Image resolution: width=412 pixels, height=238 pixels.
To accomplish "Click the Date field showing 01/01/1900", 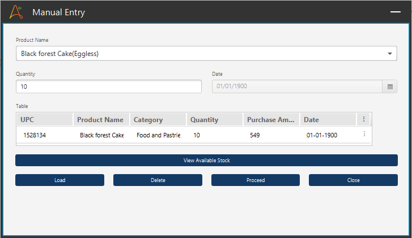I will tap(297, 86).
